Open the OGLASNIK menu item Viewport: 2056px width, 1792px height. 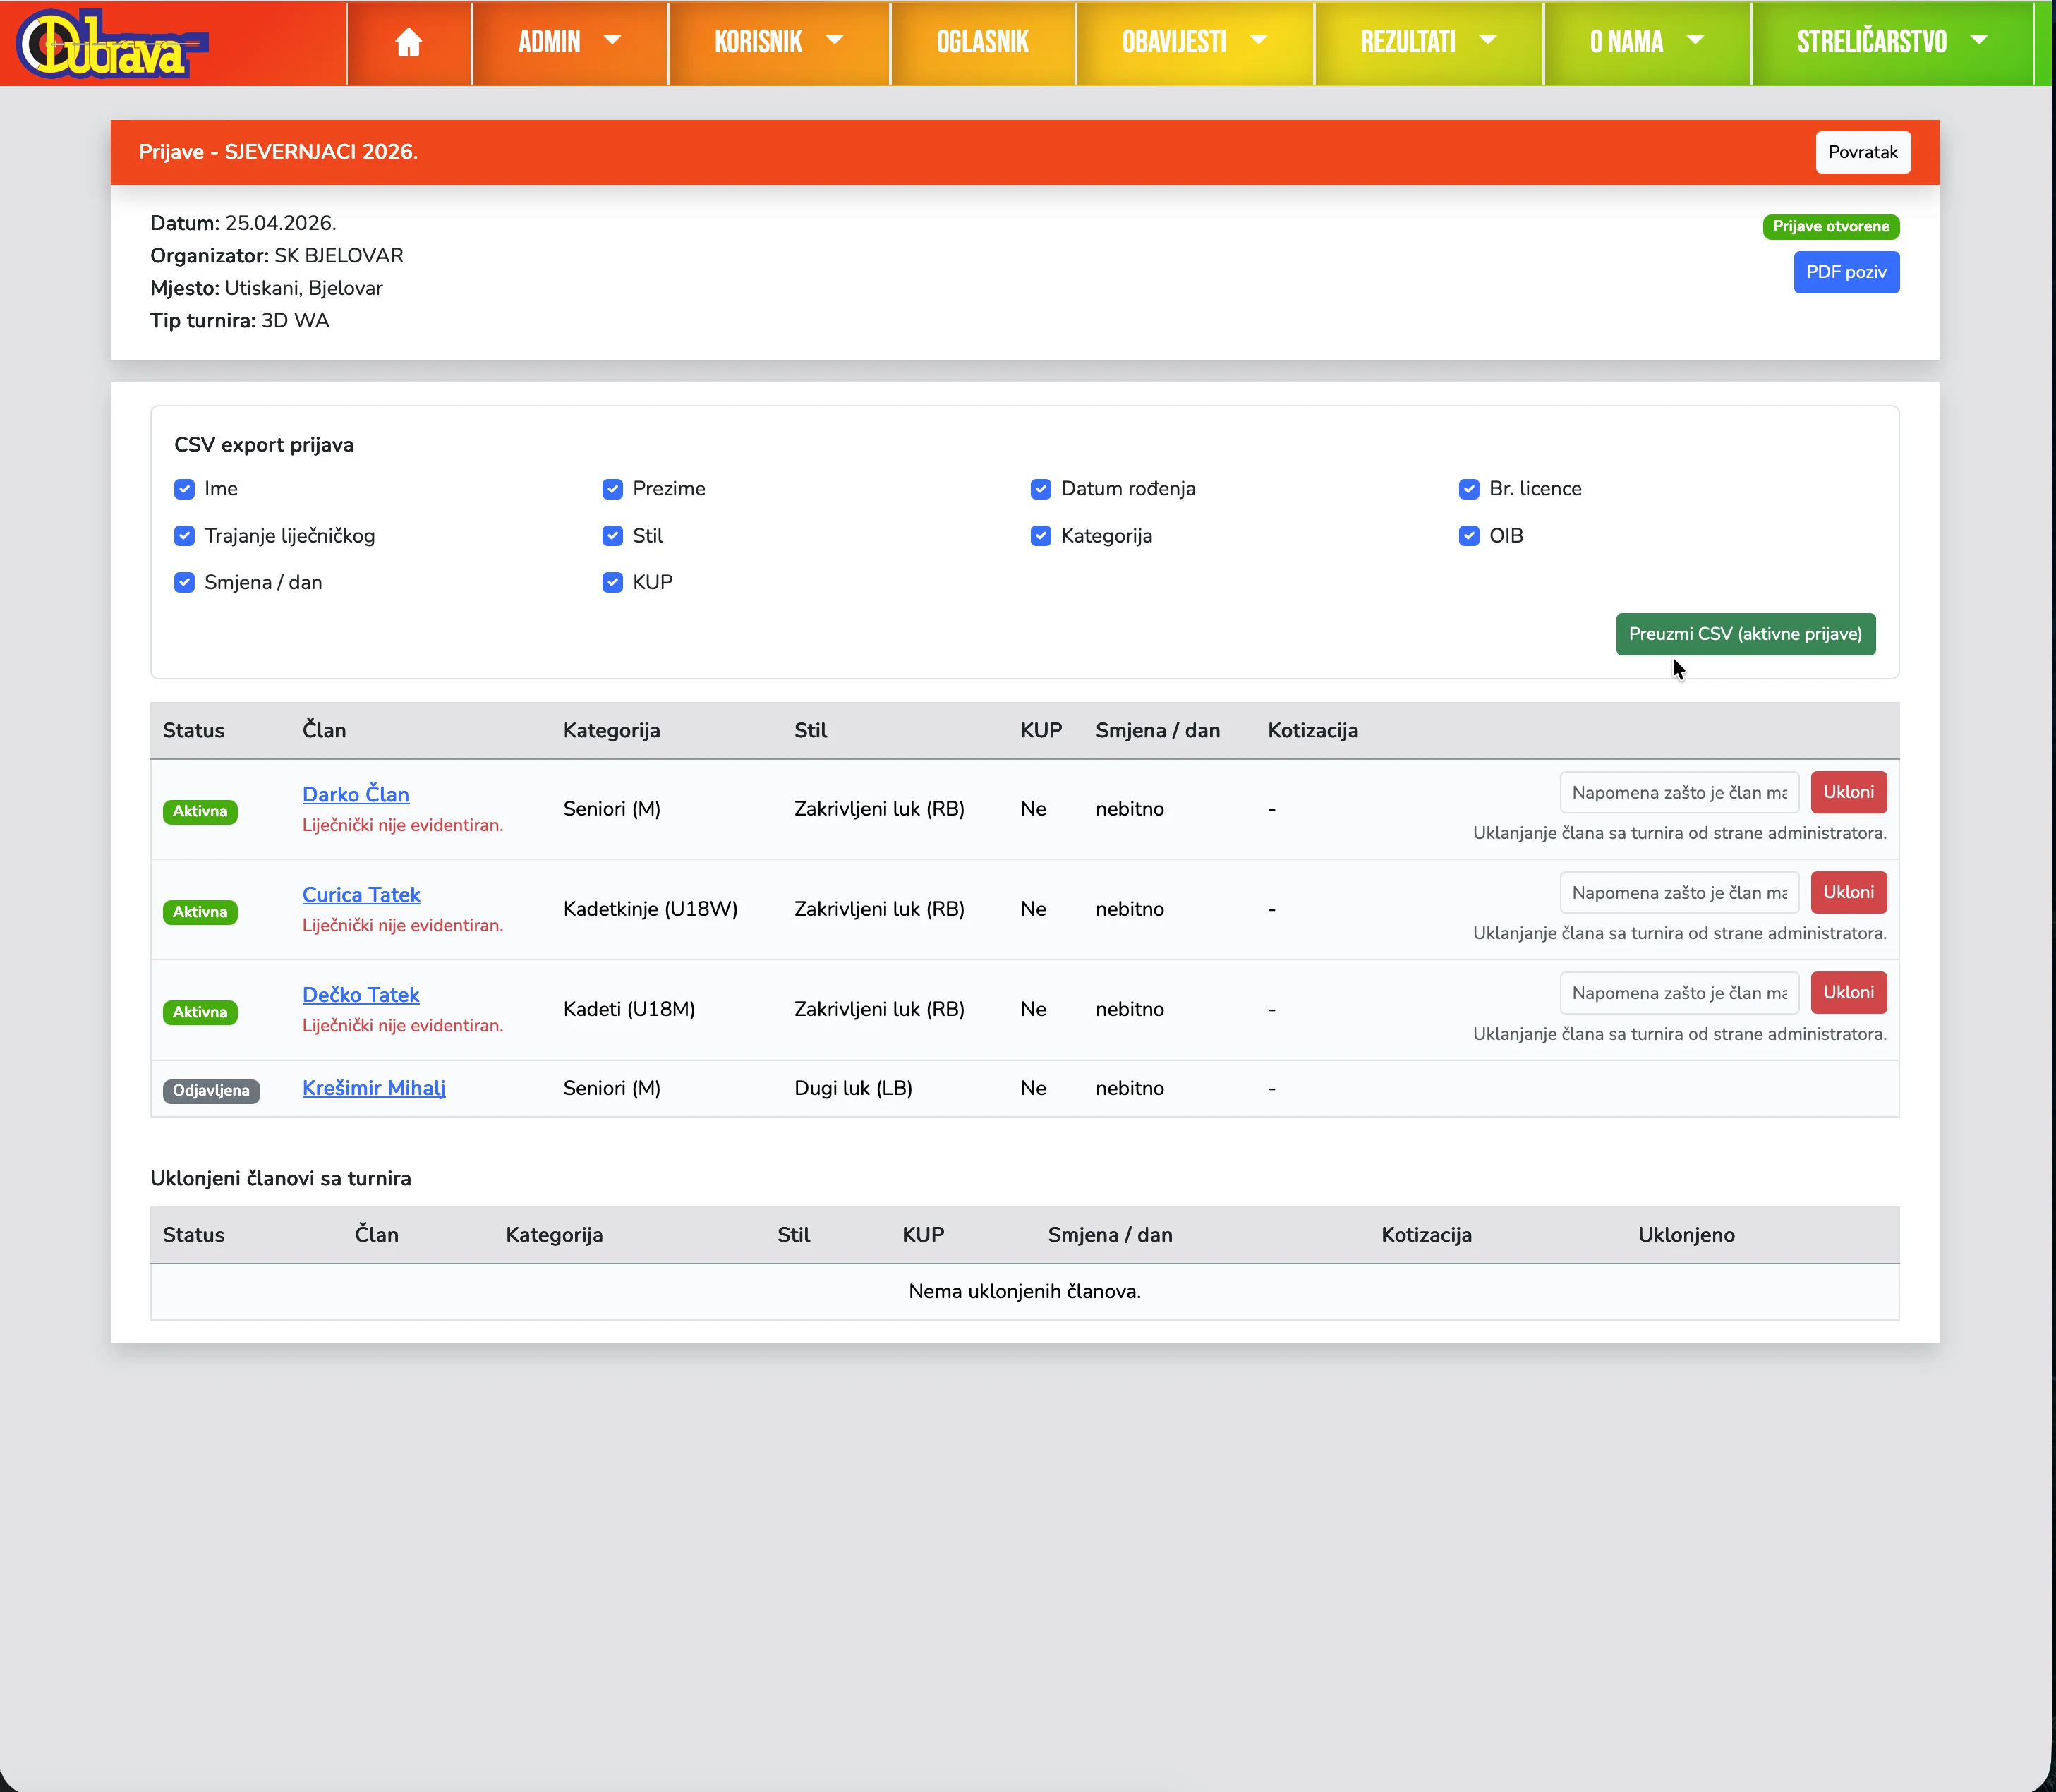pos(982,42)
